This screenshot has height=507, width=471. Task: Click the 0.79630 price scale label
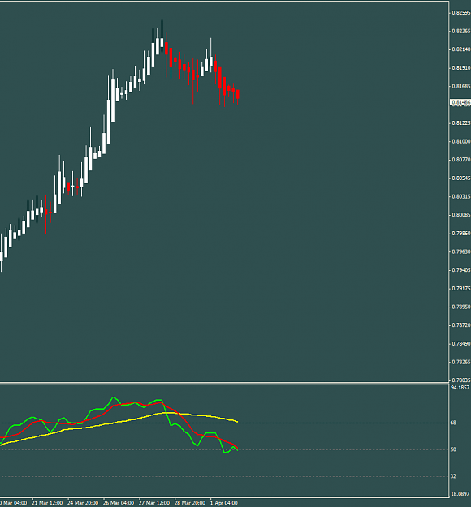(461, 251)
